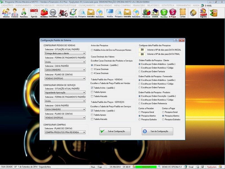Click the Suporte icon in toolbar
This screenshot has height=169, width=225.
pos(203,13)
